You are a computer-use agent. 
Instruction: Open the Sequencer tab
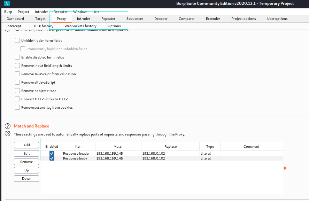(135, 19)
